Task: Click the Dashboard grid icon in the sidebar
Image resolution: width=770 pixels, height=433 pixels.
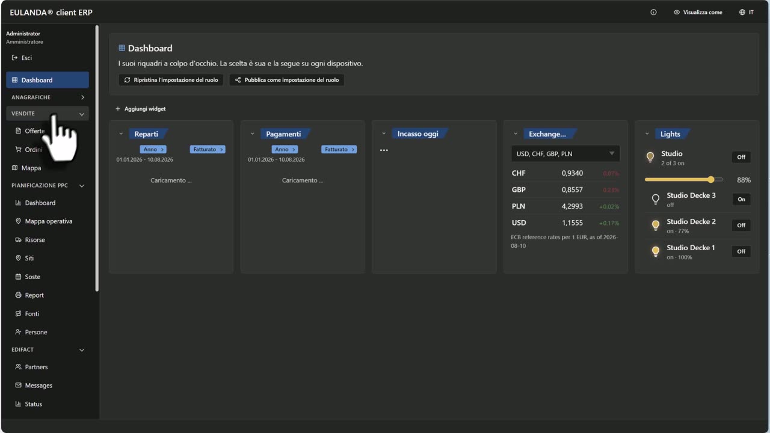Action: (x=15, y=80)
